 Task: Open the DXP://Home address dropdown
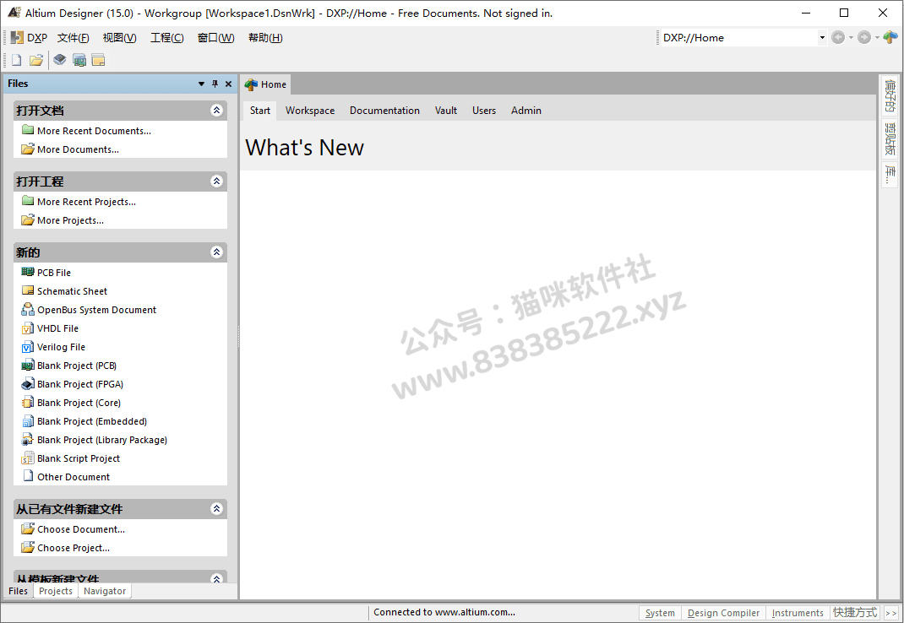[822, 37]
